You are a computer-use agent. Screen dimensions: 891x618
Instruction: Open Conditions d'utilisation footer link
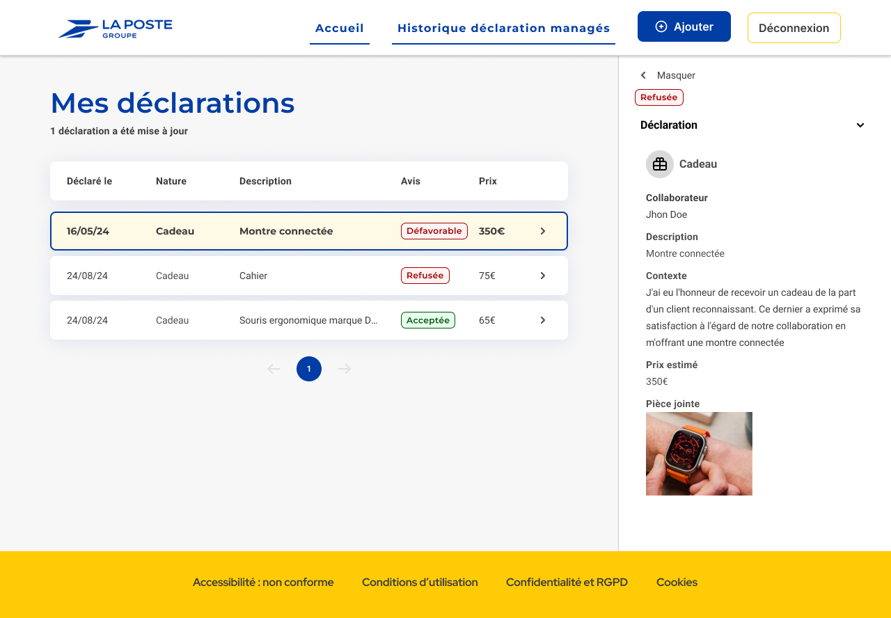point(420,583)
